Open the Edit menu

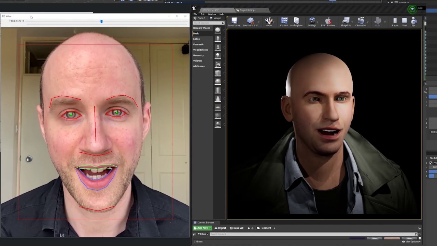[x=202, y=14]
